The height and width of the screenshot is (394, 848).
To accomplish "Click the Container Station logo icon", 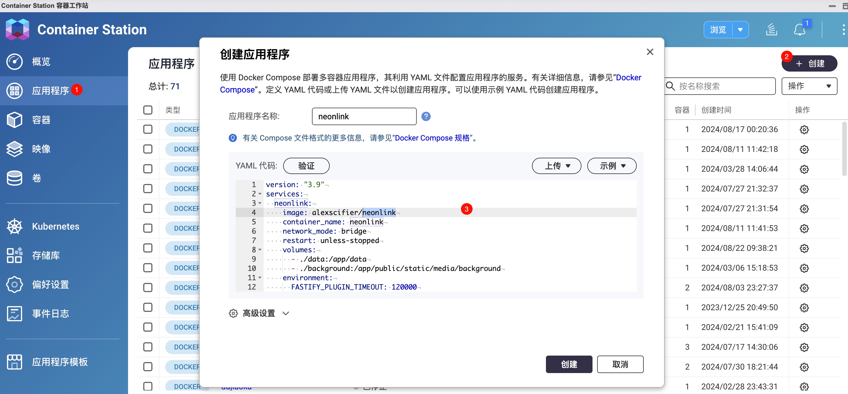I will pyautogui.click(x=17, y=30).
